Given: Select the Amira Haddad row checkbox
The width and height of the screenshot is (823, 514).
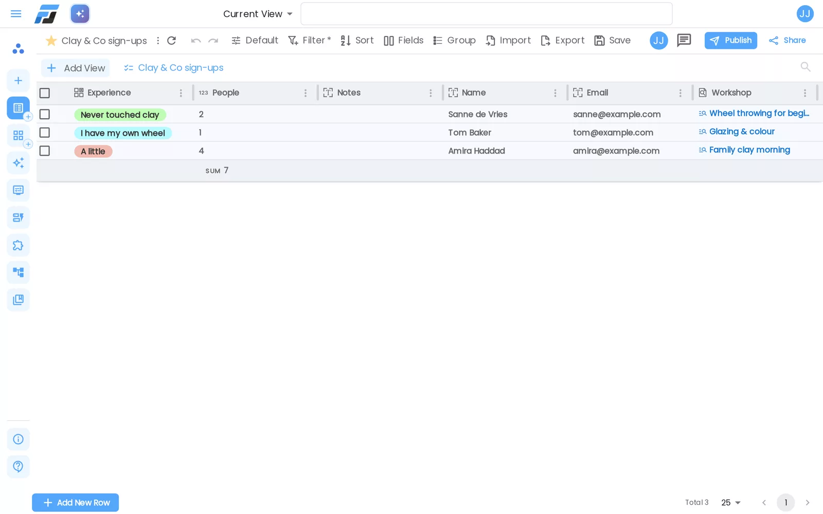Looking at the screenshot, I should pyautogui.click(x=45, y=151).
